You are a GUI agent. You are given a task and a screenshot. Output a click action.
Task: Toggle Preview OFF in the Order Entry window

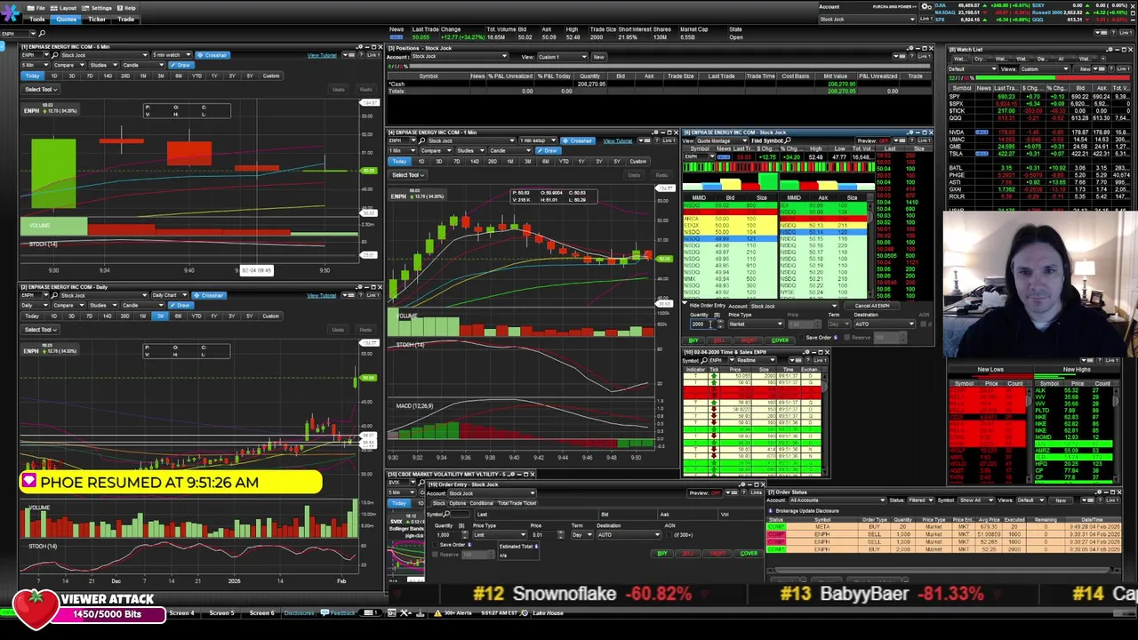[703, 492]
